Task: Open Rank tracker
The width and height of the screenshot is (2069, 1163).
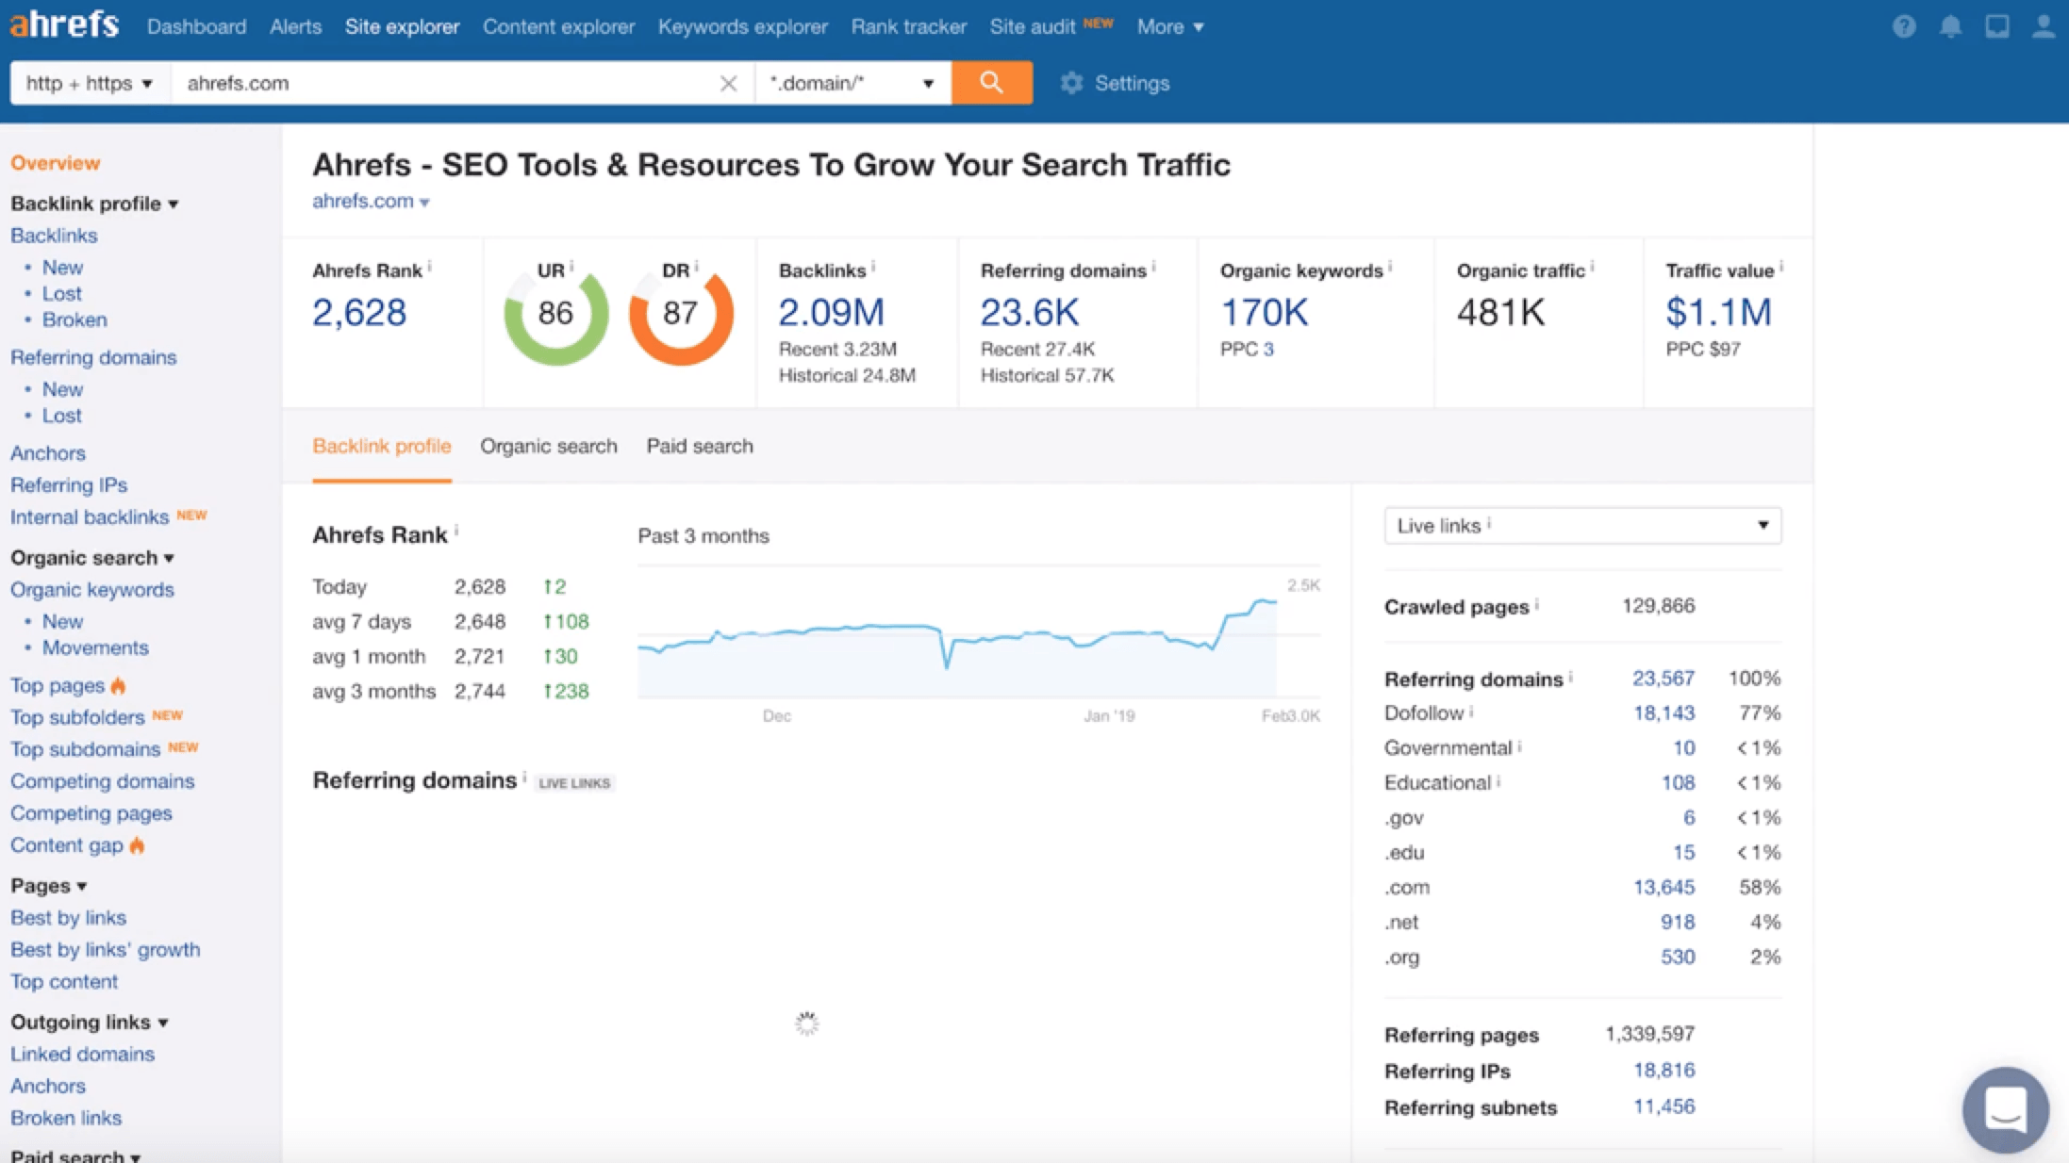Action: point(908,26)
